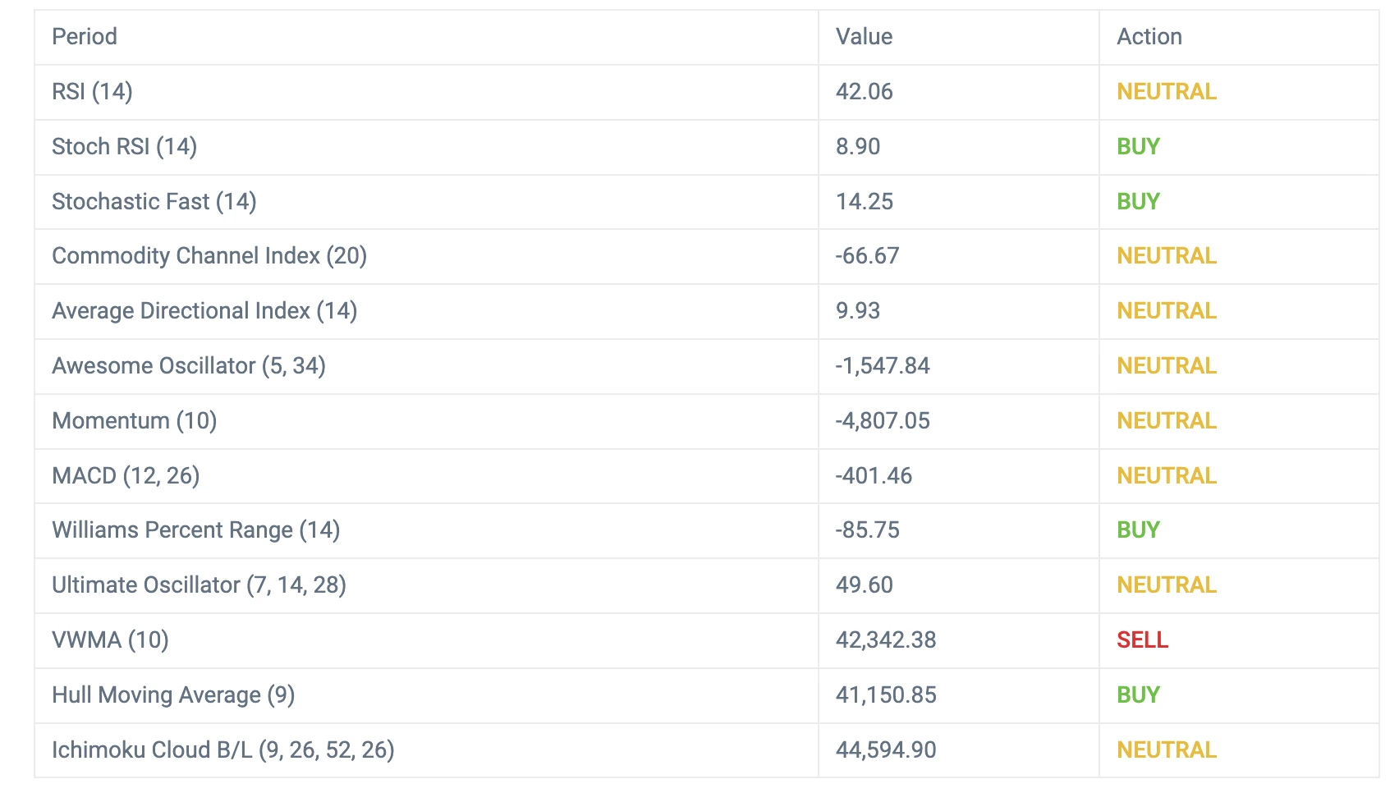
Task: Click Williams Percent Range (14) label
Action: point(195,530)
